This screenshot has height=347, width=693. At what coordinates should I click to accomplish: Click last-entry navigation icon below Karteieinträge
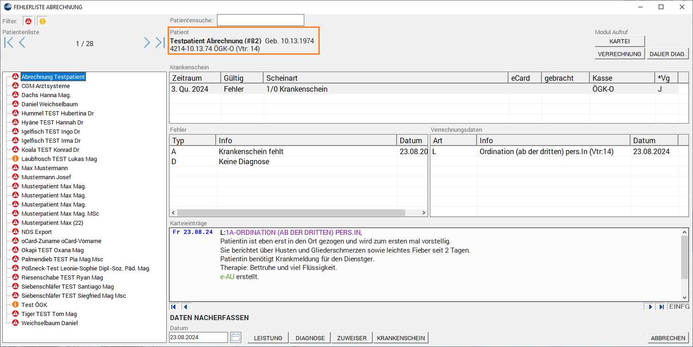(661, 307)
